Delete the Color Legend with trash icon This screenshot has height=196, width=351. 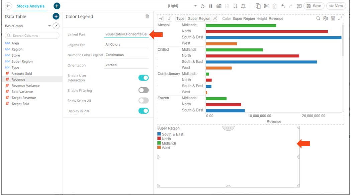click(x=147, y=16)
